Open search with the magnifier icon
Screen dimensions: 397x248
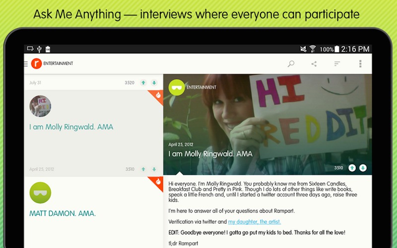point(291,64)
